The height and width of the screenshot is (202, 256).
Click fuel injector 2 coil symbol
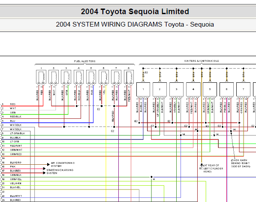[x=54, y=77]
